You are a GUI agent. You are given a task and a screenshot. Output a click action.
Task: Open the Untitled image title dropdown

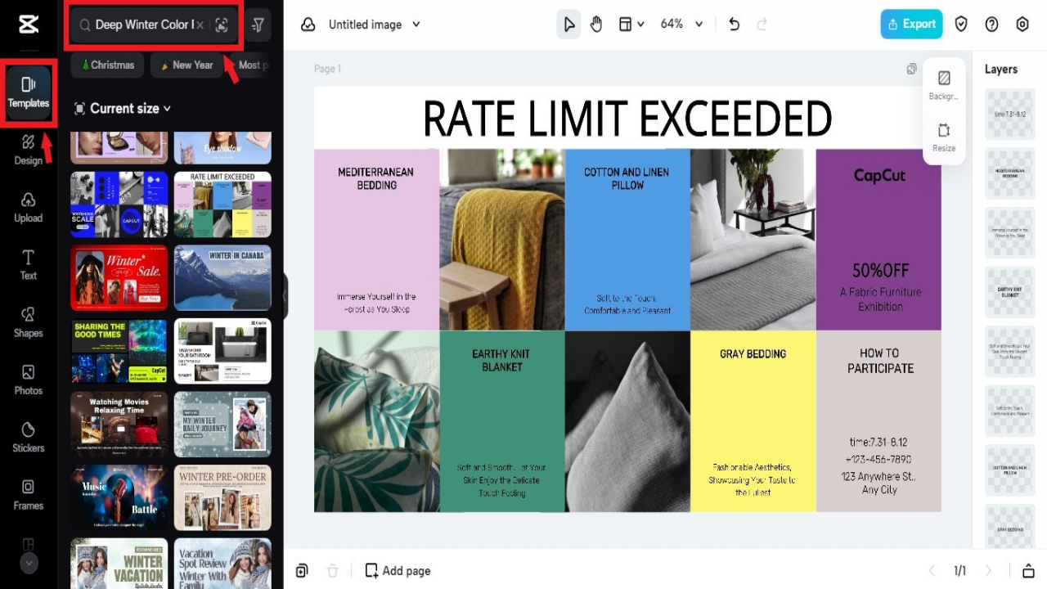374,24
